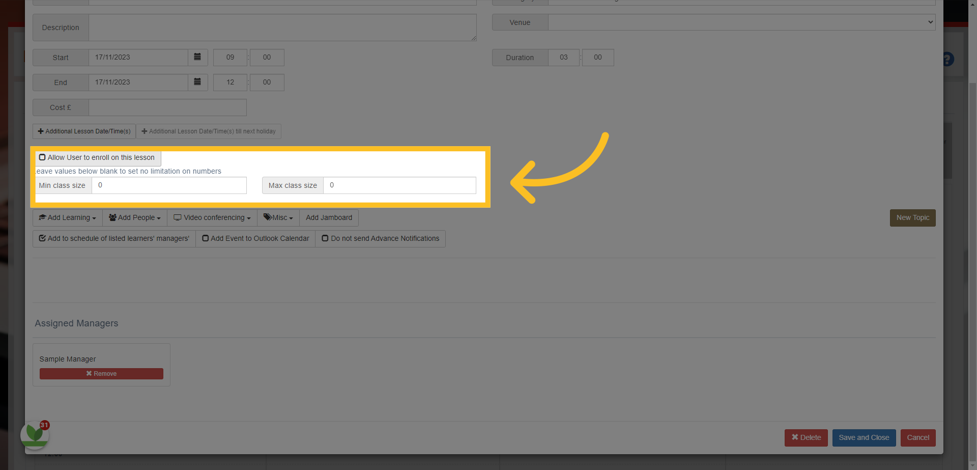Click Additional Lesson Date/Time(s) button

(x=84, y=131)
